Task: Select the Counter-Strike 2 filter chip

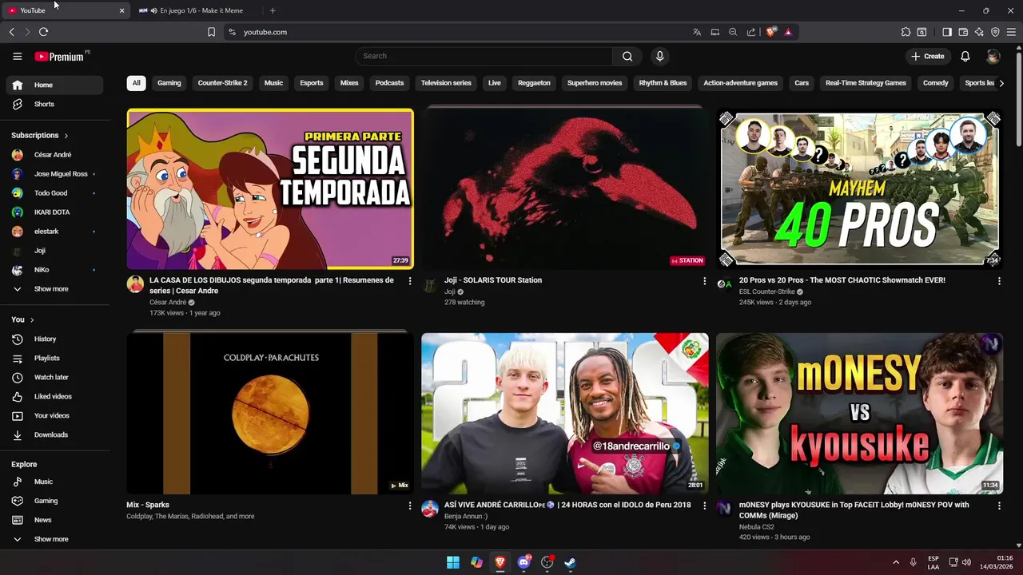Action: pos(222,83)
